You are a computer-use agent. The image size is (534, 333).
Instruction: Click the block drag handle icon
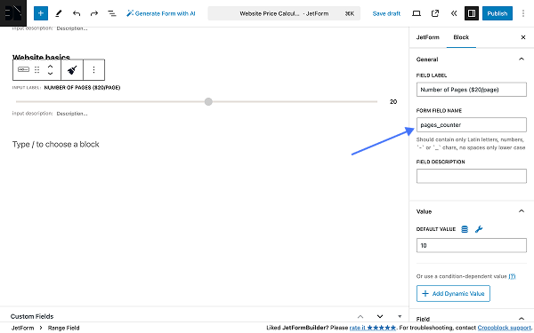coord(36,69)
